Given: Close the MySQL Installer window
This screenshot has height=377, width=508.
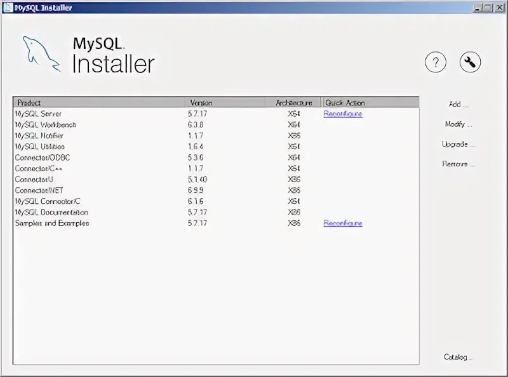Looking at the screenshot, I should click(x=500, y=8).
